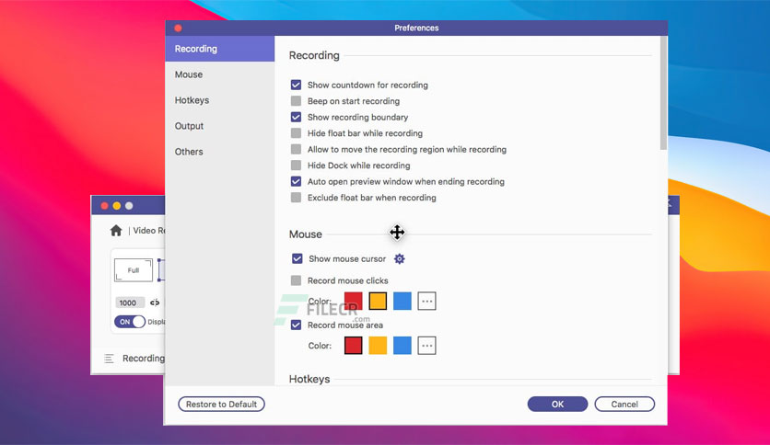
Task: Turn off the ON display toggle
Action: [x=130, y=322]
